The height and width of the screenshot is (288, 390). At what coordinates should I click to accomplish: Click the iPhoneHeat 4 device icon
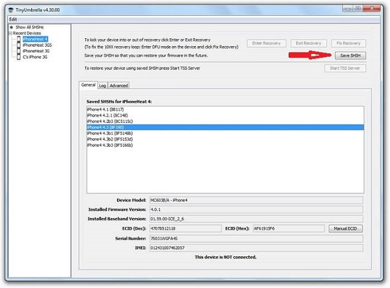pyautogui.click(x=19, y=40)
